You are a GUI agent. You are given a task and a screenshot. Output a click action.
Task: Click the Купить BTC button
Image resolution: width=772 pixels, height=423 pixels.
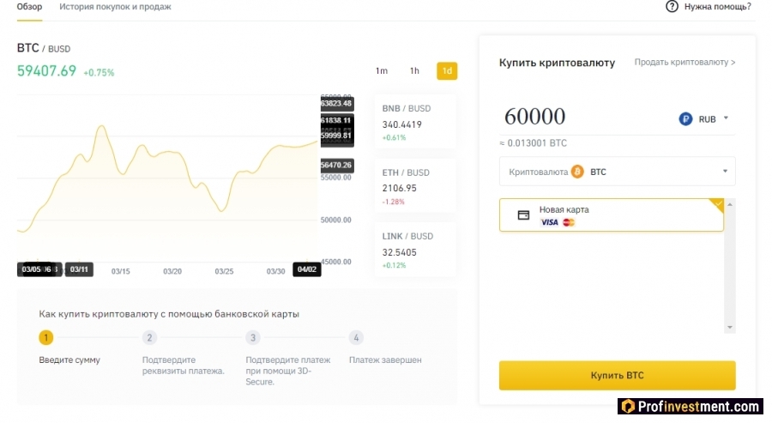click(x=617, y=376)
